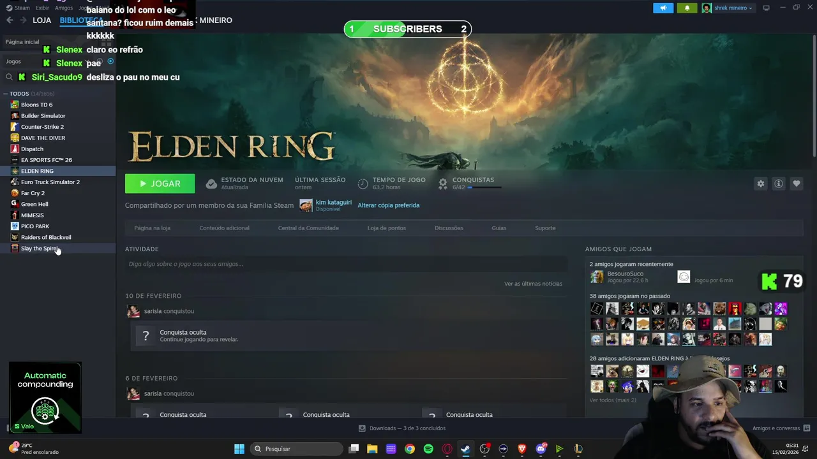817x459 pixels.
Task: Select DAVE THE DIVER in the sidebar
Action: coord(43,138)
